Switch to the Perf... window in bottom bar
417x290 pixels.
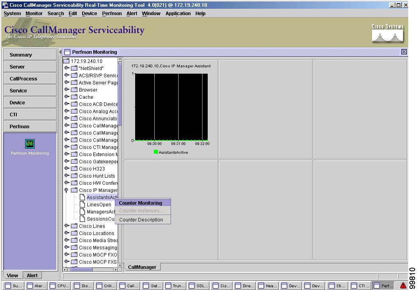pos(383,286)
